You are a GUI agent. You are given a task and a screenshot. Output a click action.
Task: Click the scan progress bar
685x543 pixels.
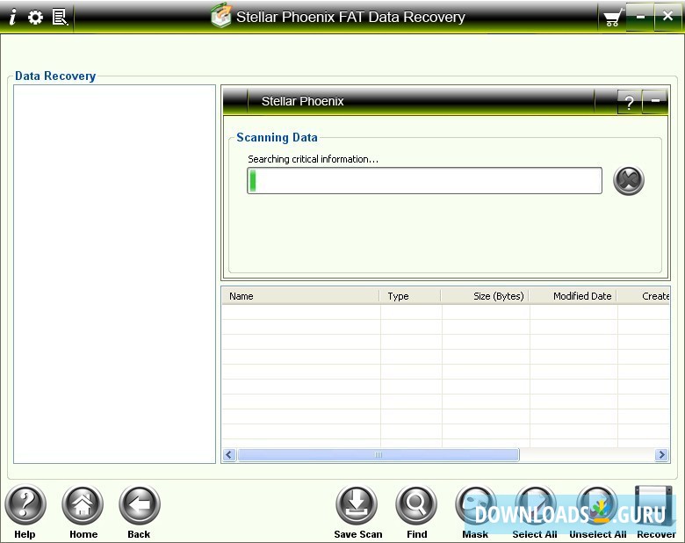(x=425, y=181)
